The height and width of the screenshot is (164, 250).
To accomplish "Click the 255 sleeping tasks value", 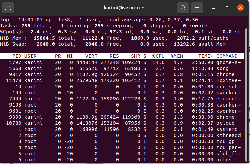I will [99, 26].
